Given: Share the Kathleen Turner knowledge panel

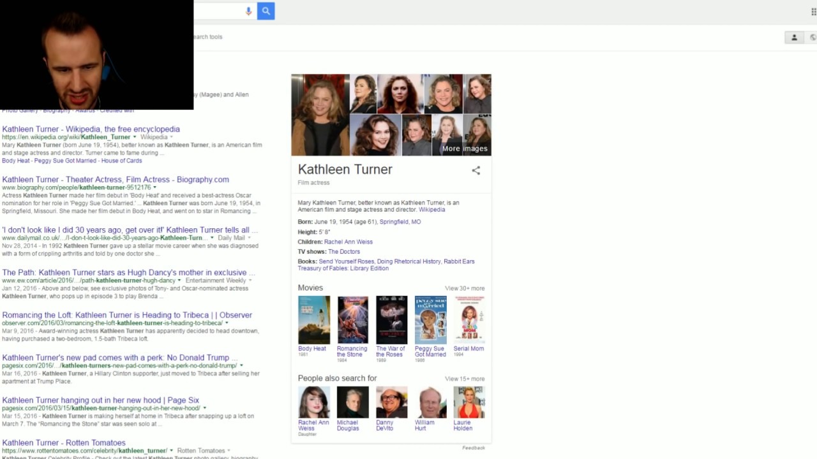Looking at the screenshot, I should [x=476, y=170].
